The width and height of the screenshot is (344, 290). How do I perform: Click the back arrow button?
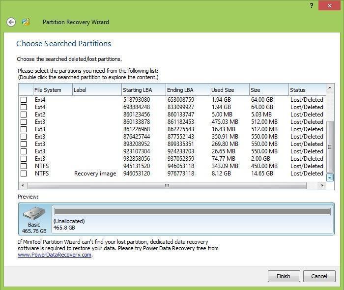(11, 22)
